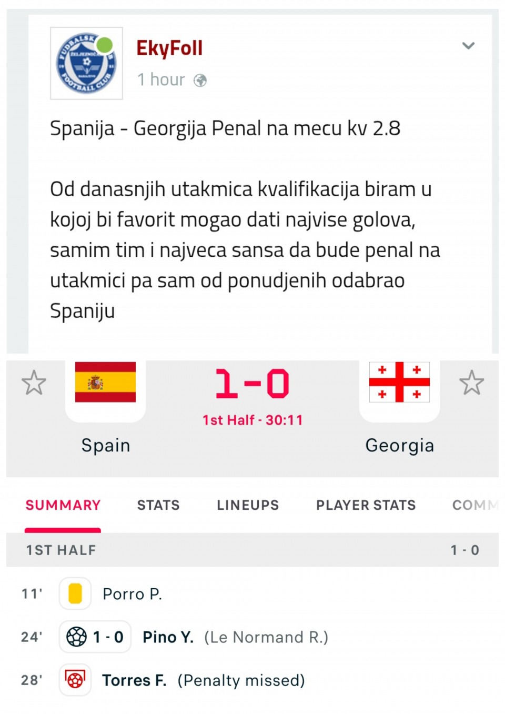Open the Stats tab
505x714 pixels.
[x=158, y=505]
